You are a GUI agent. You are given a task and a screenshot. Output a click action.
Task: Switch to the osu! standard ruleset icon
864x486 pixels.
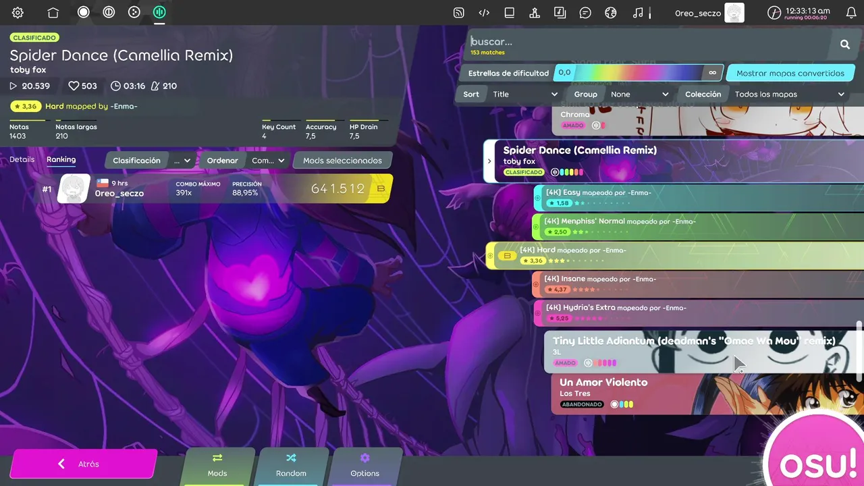pos(84,12)
